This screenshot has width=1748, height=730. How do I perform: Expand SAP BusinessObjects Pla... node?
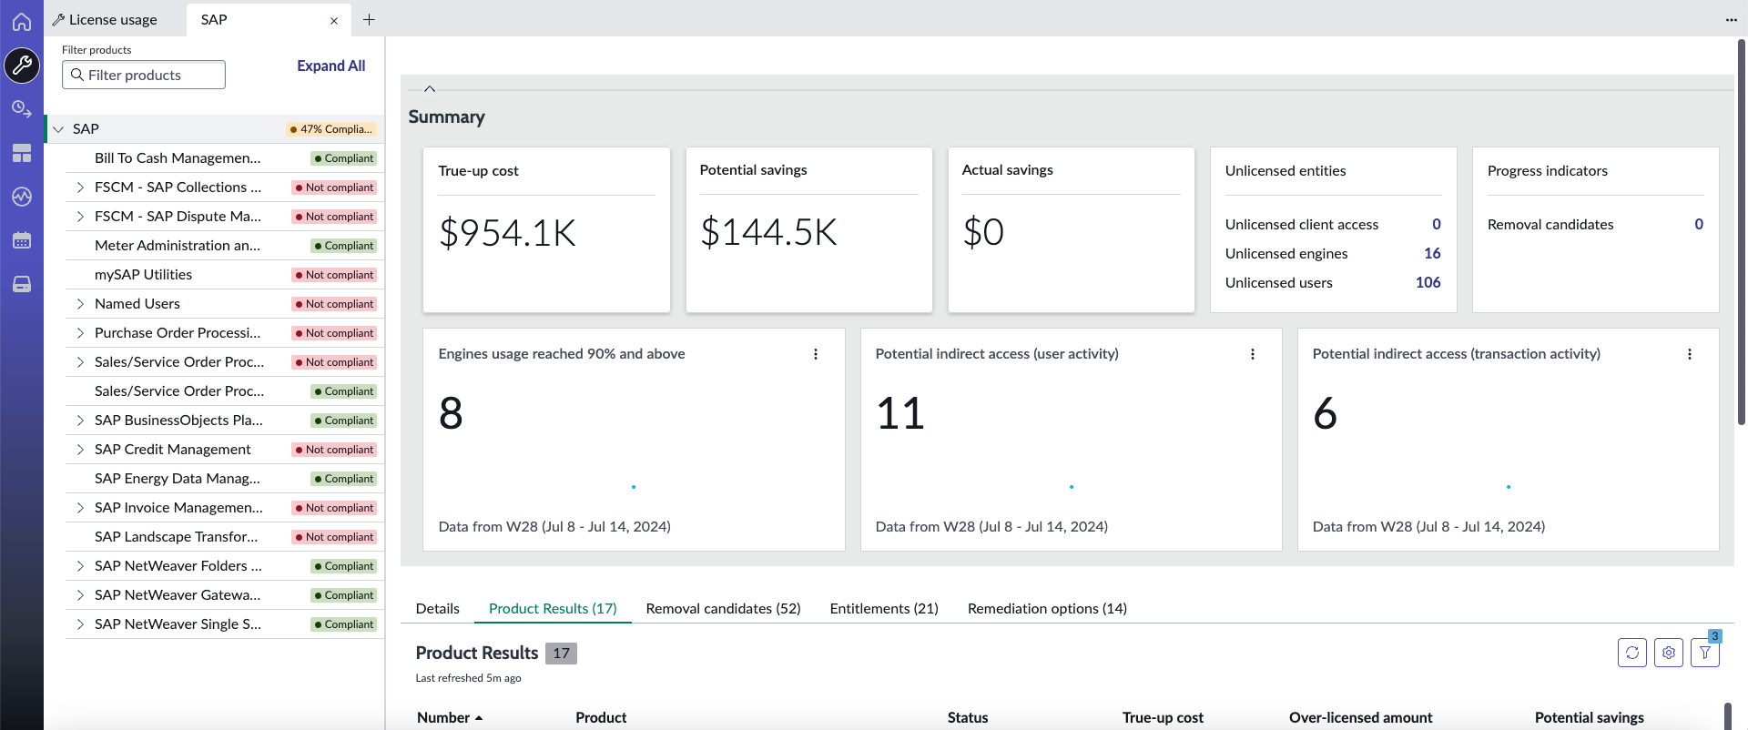coord(80,421)
